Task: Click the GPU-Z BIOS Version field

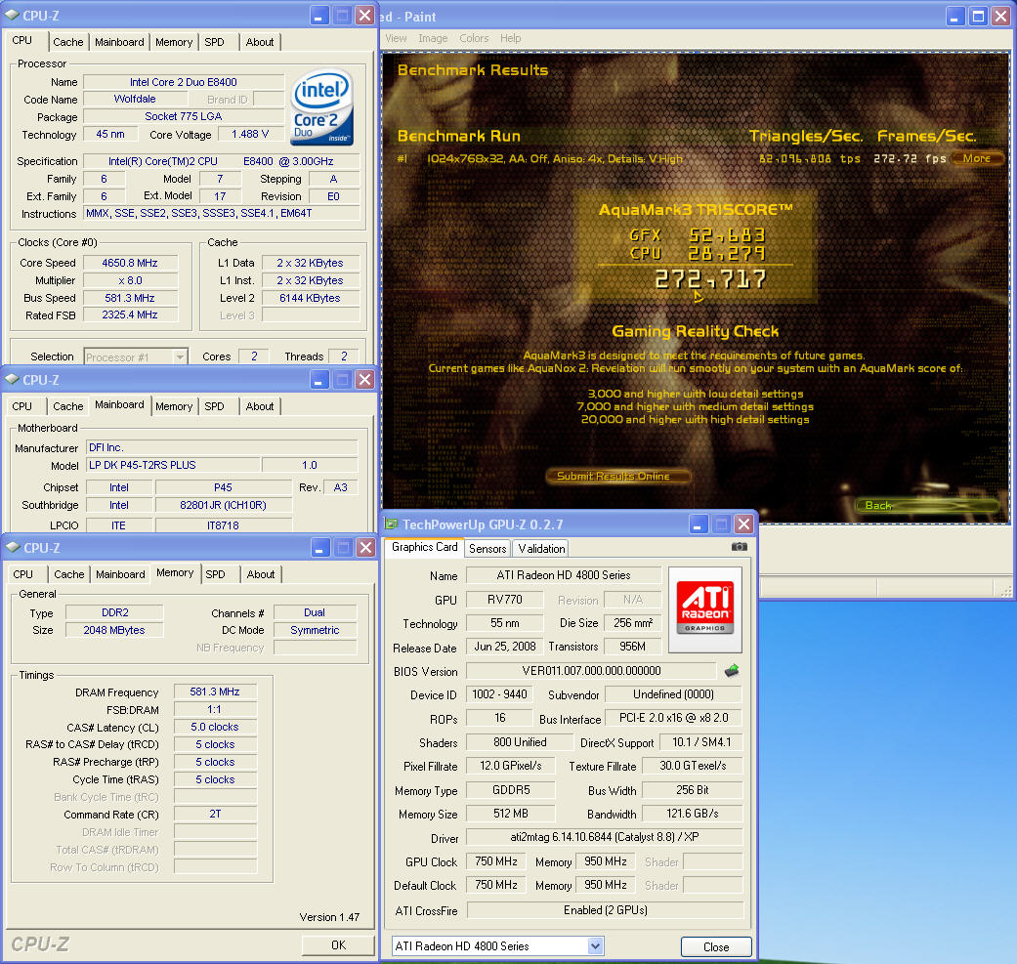Action: click(x=591, y=670)
